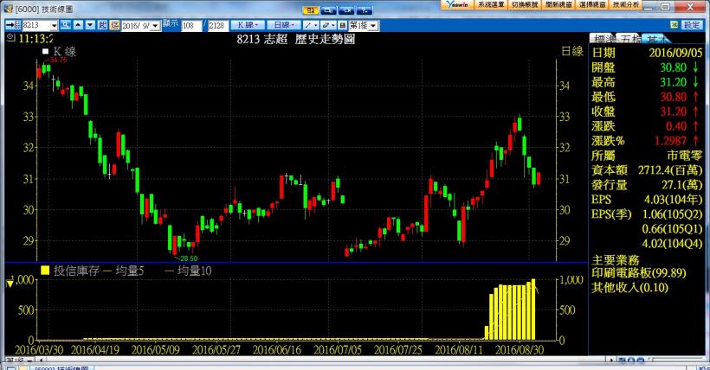This screenshot has width=710, height=370.
Task: Go to next stock with down arrow
Action: tap(89, 25)
